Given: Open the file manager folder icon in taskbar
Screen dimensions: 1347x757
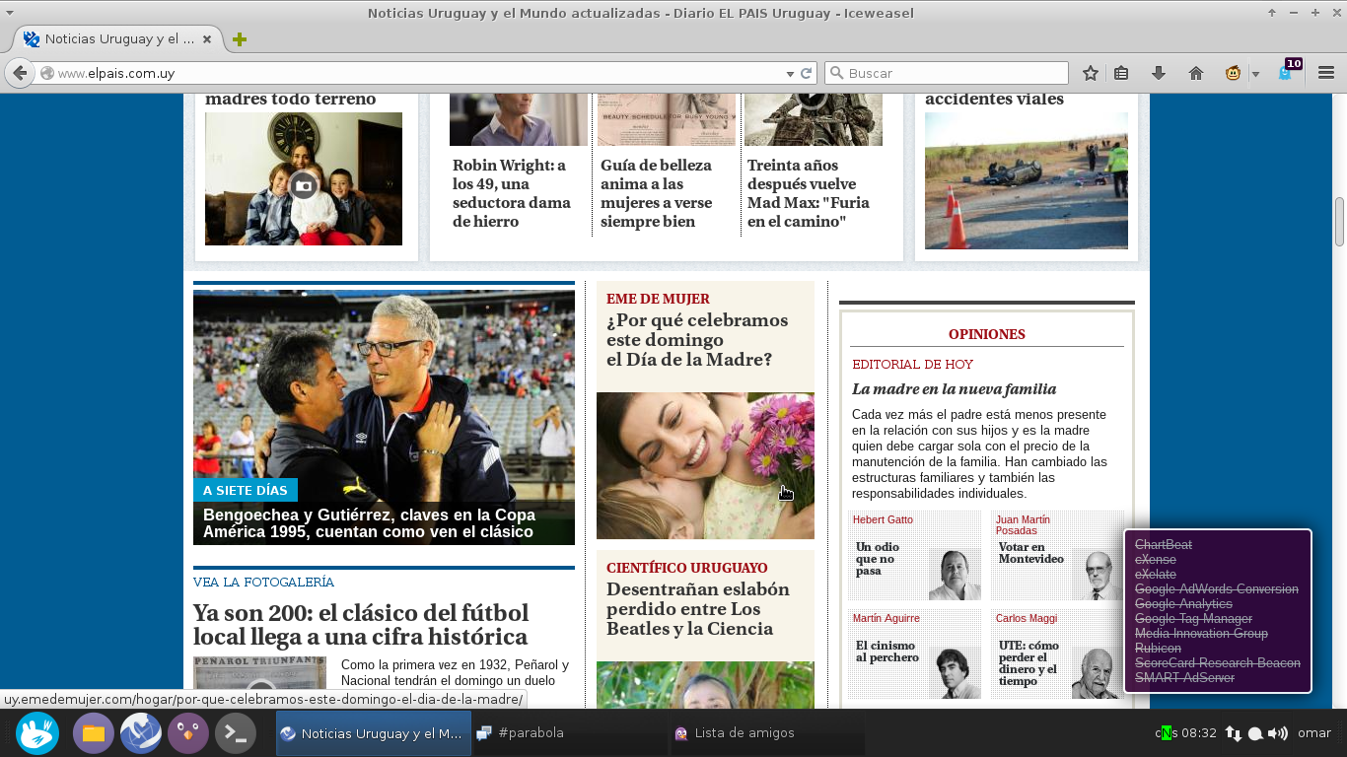Looking at the screenshot, I should 94,733.
